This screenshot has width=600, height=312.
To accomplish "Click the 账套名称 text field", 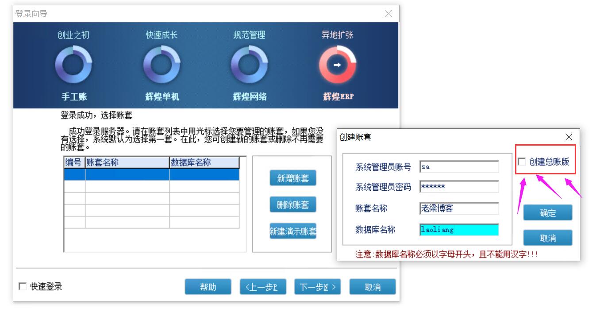I will 459,208.
